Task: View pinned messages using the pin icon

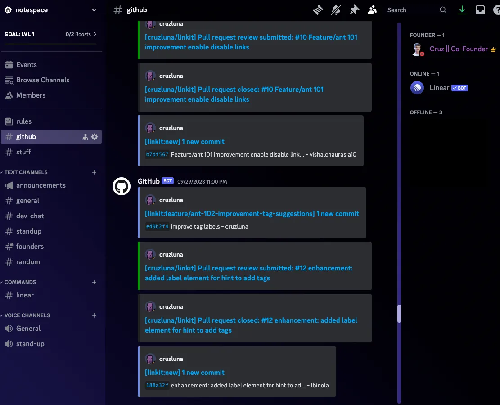Action: [x=354, y=9]
